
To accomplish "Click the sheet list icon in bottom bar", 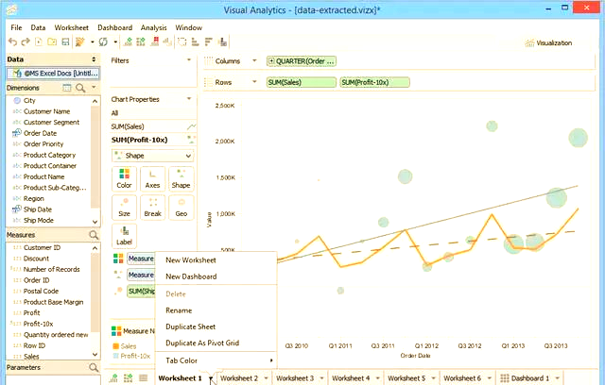I will [x=143, y=378].
